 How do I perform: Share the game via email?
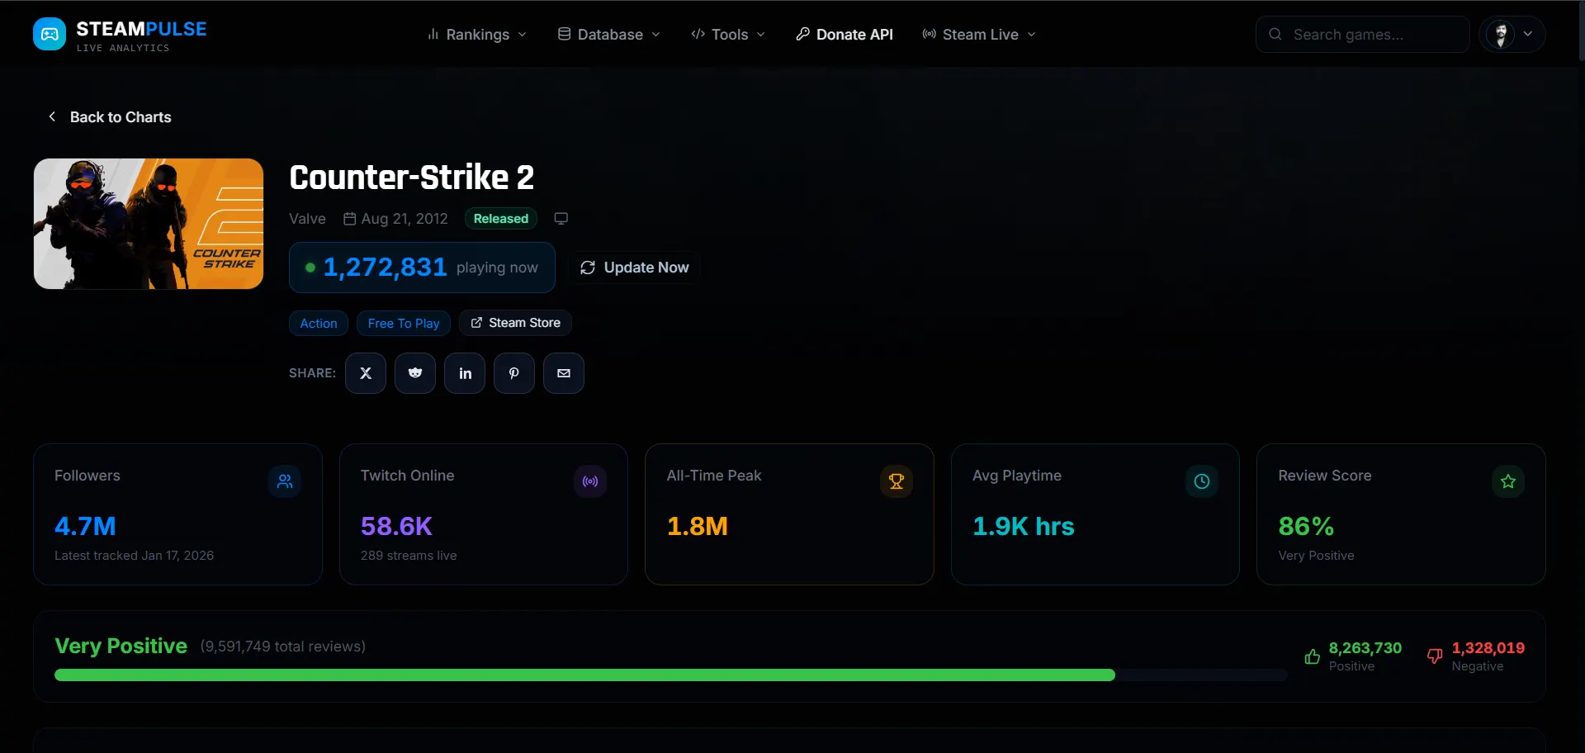(x=564, y=373)
